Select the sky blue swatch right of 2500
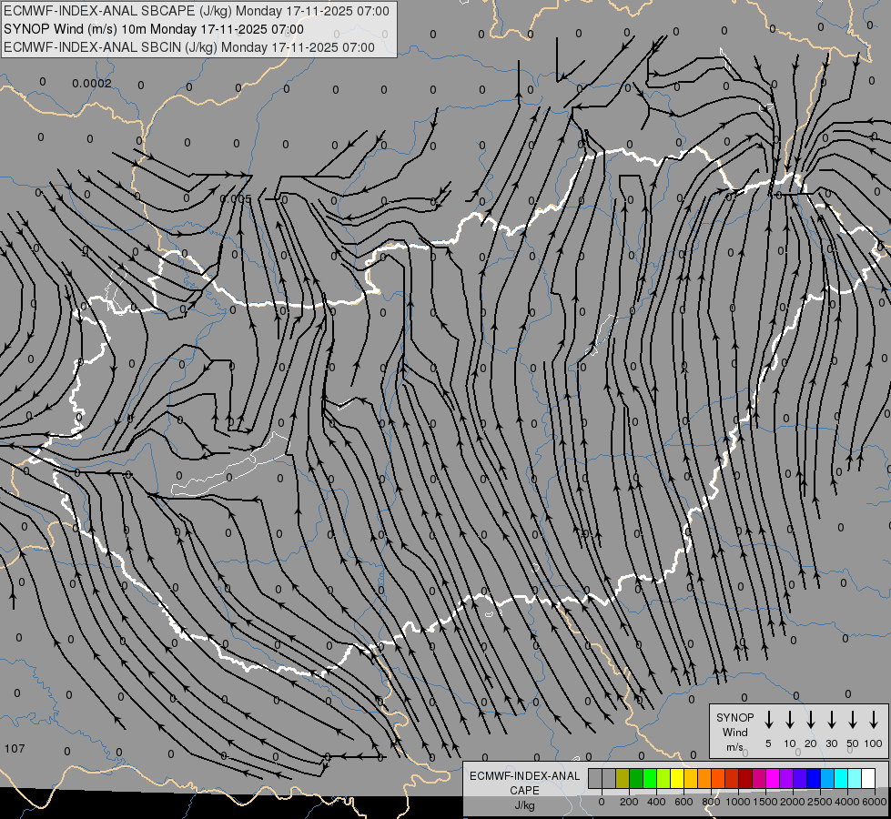This screenshot has width=891, height=819. 826,778
